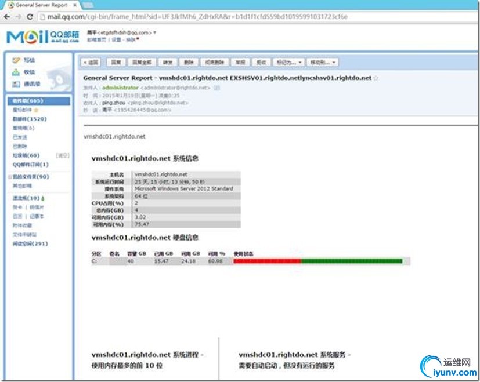Screen dimensions: 480x382
Task: Expand 我的文件夹(90) folder tree
Action: point(10,177)
